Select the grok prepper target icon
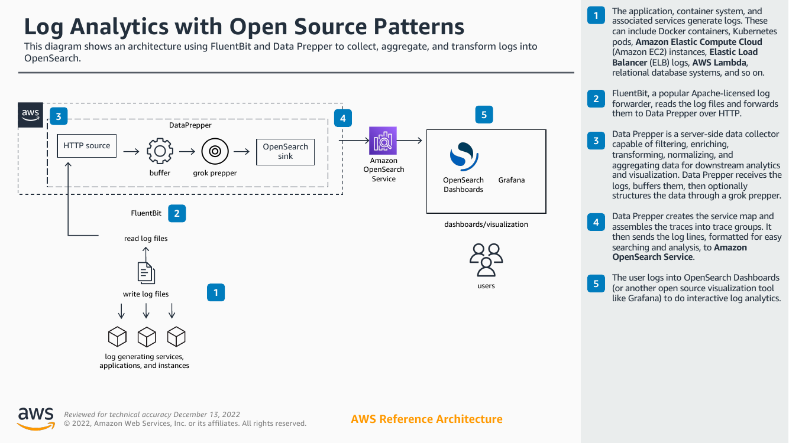The image size is (789, 443). point(215,152)
